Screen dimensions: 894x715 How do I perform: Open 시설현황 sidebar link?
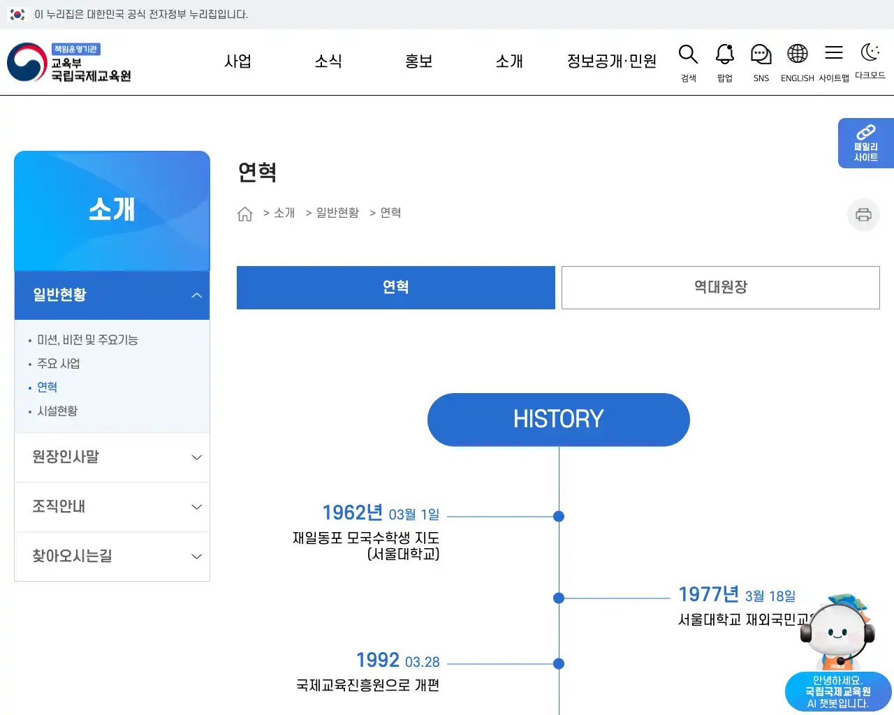57,411
